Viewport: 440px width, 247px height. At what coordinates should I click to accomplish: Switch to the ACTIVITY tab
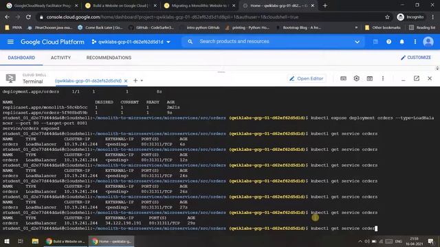(60, 58)
